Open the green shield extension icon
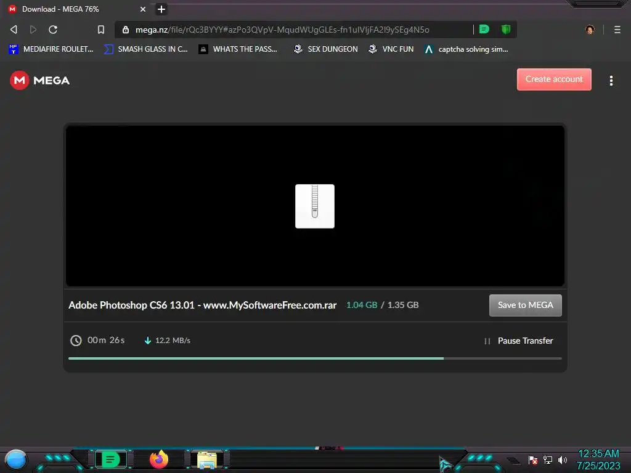This screenshot has height=473, width=631. (506, 29)
